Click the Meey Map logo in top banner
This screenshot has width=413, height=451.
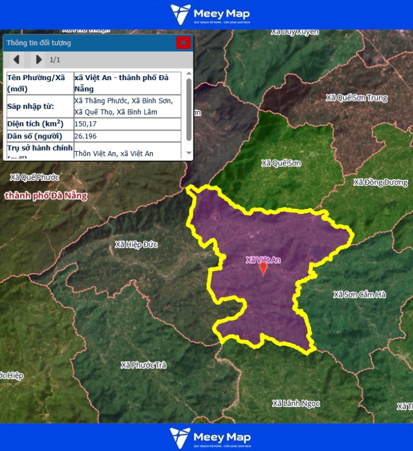pyautogui.click(x=210, y=14)
